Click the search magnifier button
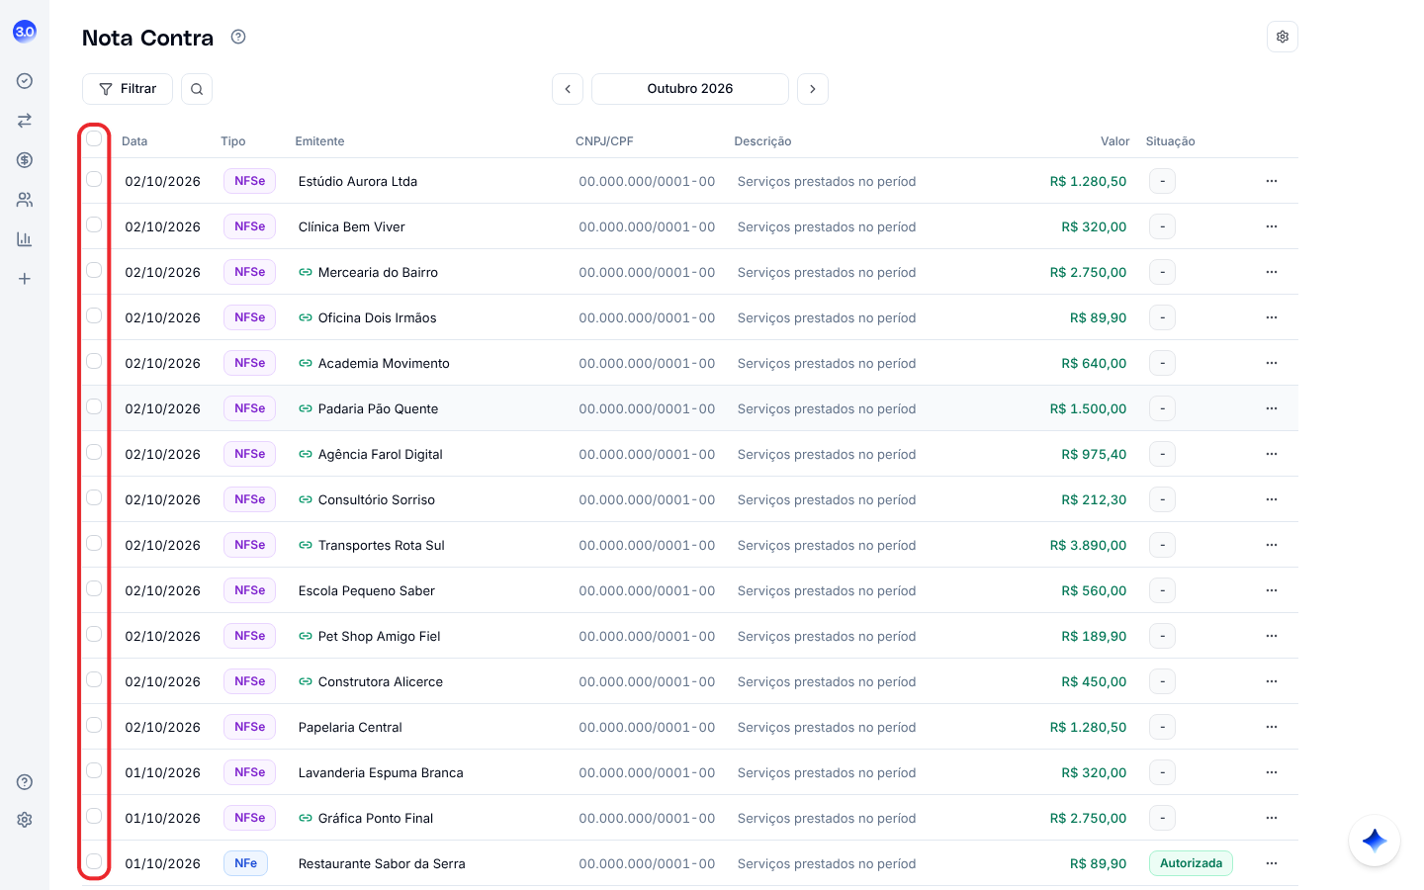The height and width of the screenshot is (890, 1424). click(x=197, y=89)
